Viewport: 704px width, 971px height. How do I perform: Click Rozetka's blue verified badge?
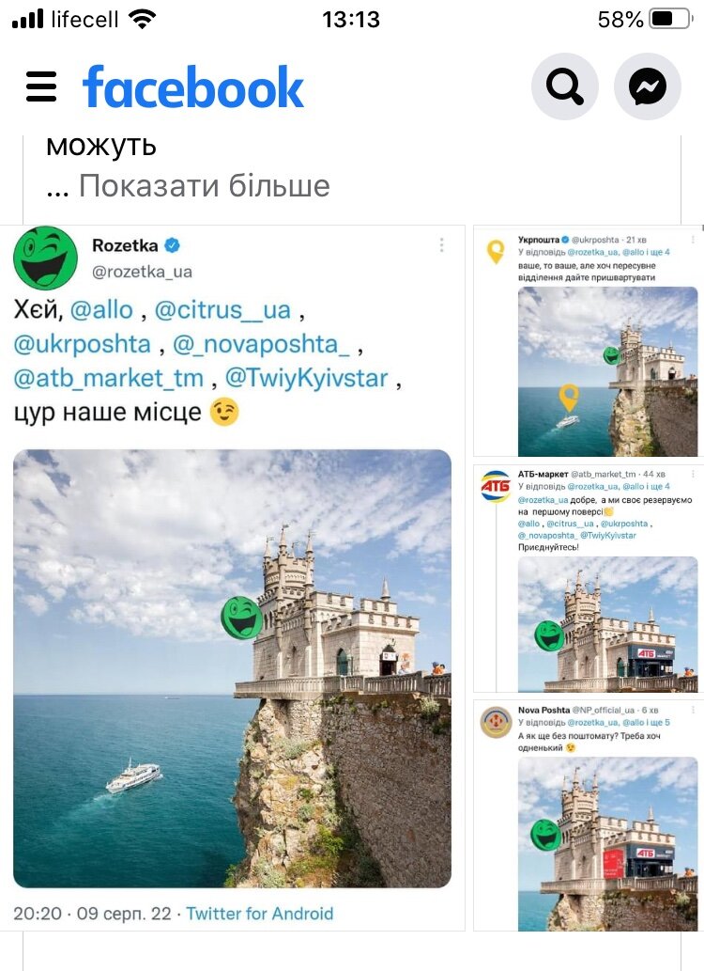pos(172,246)
